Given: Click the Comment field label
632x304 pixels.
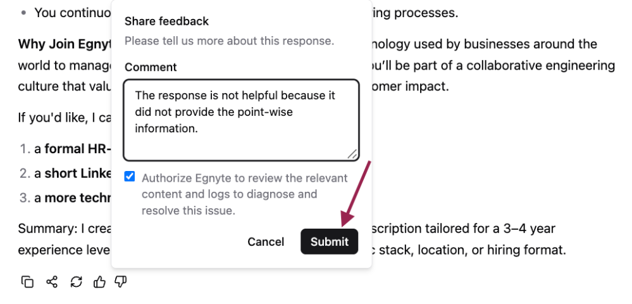Looking at the screenshot, I should (151, 67).
